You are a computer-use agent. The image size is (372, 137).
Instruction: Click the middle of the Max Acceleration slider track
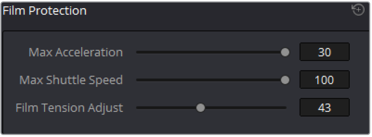coord(211,52)
